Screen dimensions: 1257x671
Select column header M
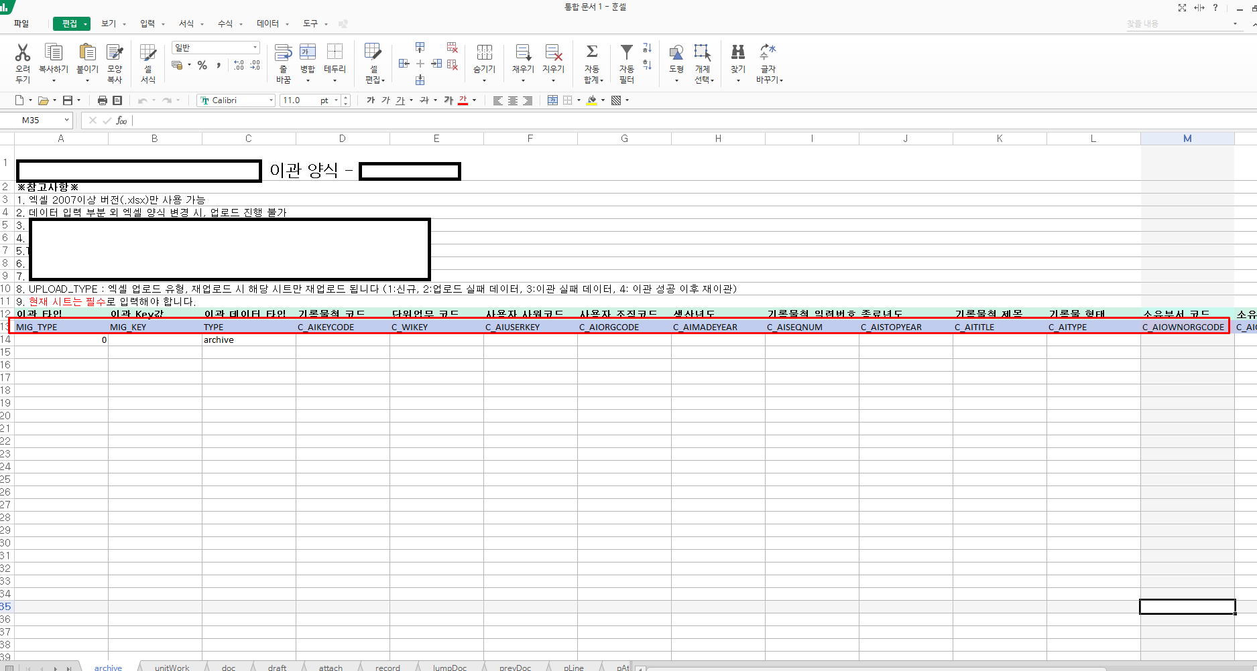(x=1187, y=139)
